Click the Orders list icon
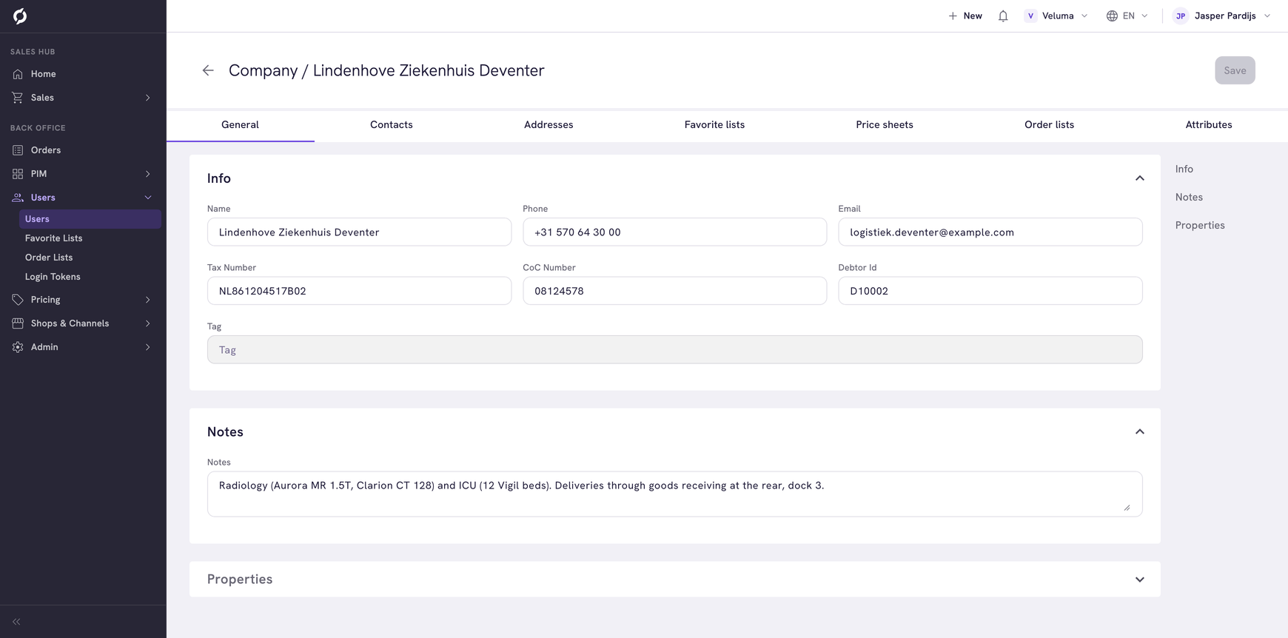The width and height of the screenshot is (1288, 638). [18, 150]
